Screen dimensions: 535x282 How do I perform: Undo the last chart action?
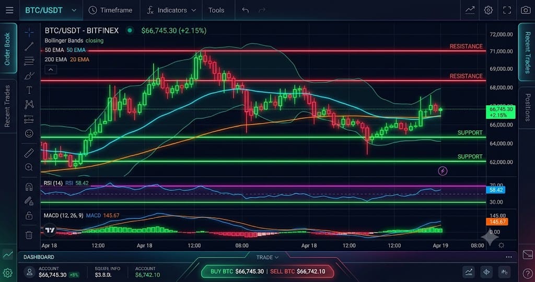pyautogui.click(x=246, y=10)
